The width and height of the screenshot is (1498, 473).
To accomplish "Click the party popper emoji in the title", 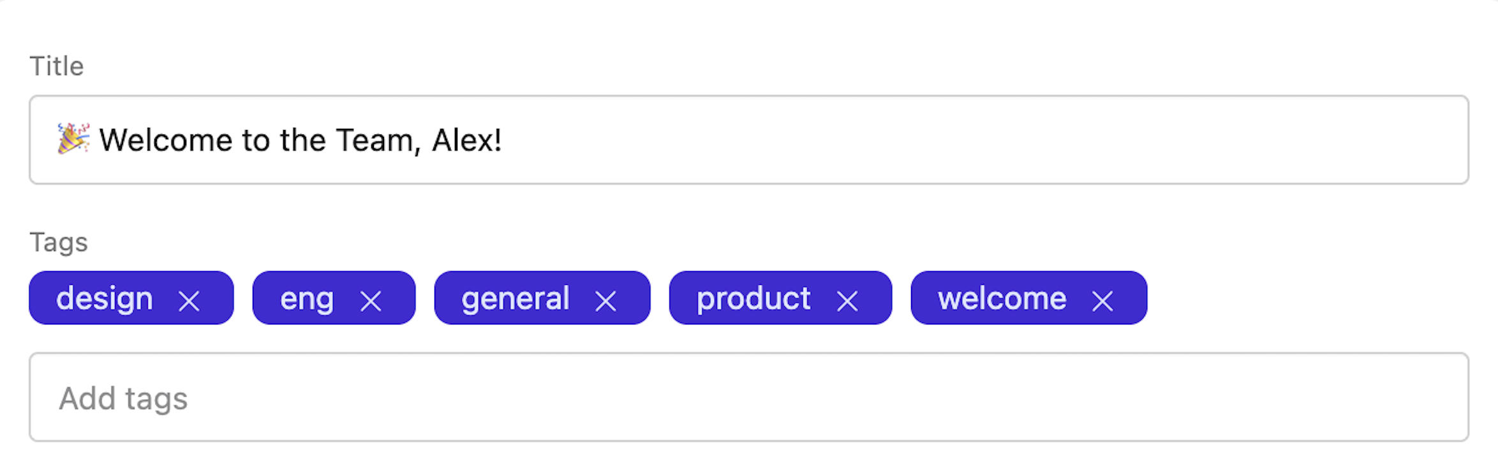I will tap(72, 140).
